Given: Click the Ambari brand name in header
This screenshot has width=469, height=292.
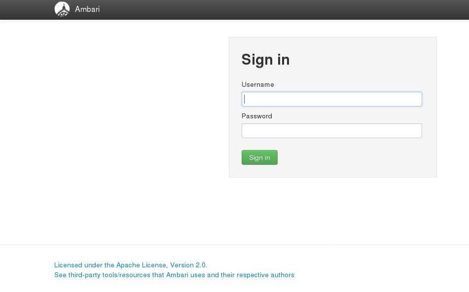Looking at the screenshot, I should click(87, 9).
